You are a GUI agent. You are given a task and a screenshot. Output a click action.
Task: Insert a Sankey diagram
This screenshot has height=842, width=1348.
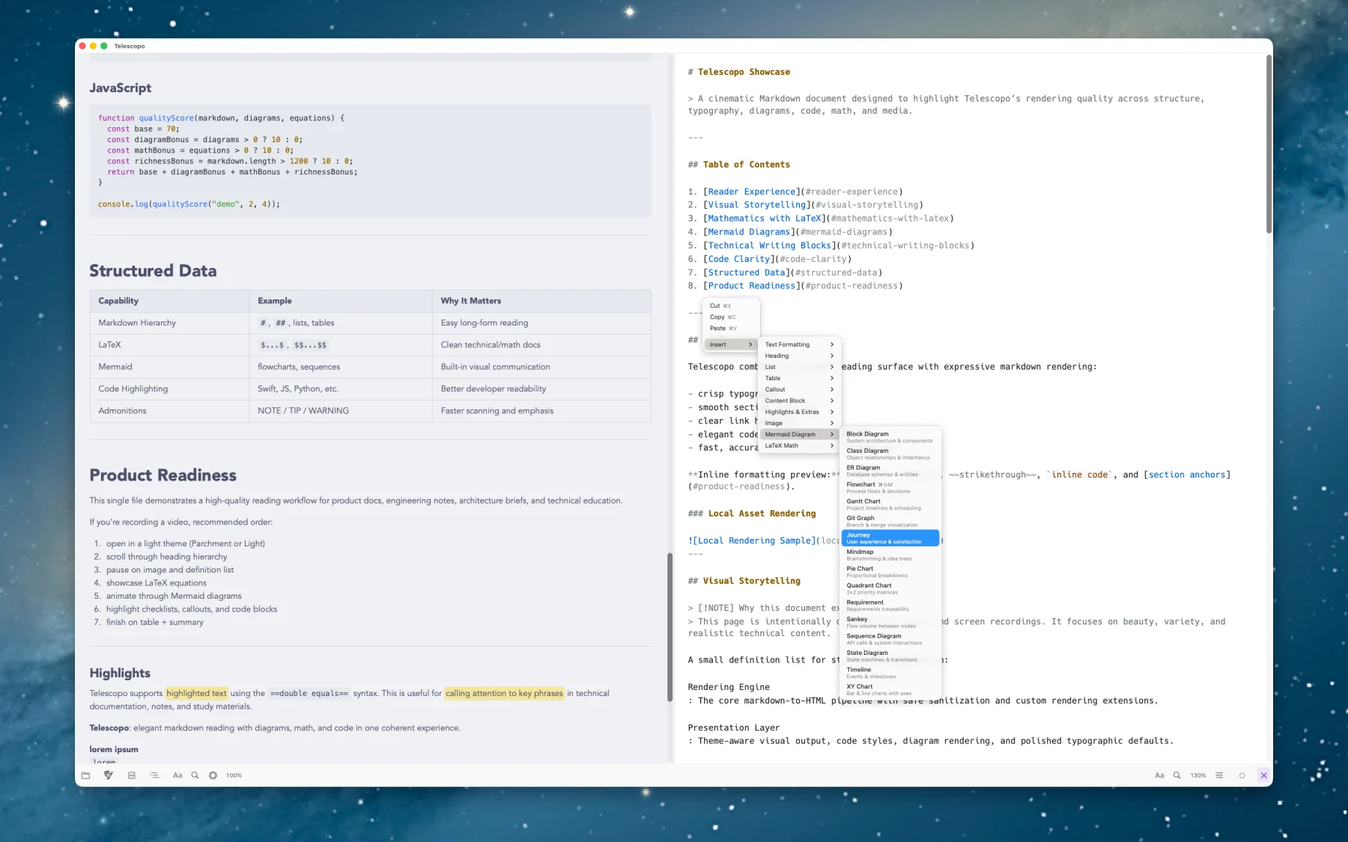[890, 622]
